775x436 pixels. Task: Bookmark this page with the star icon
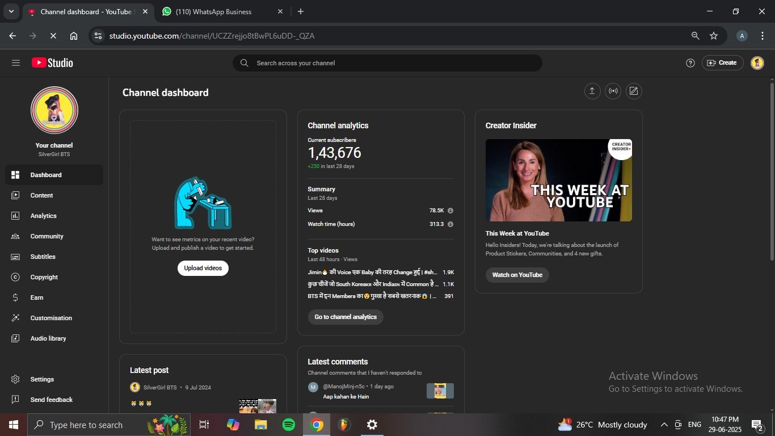[x=714, y=36]
